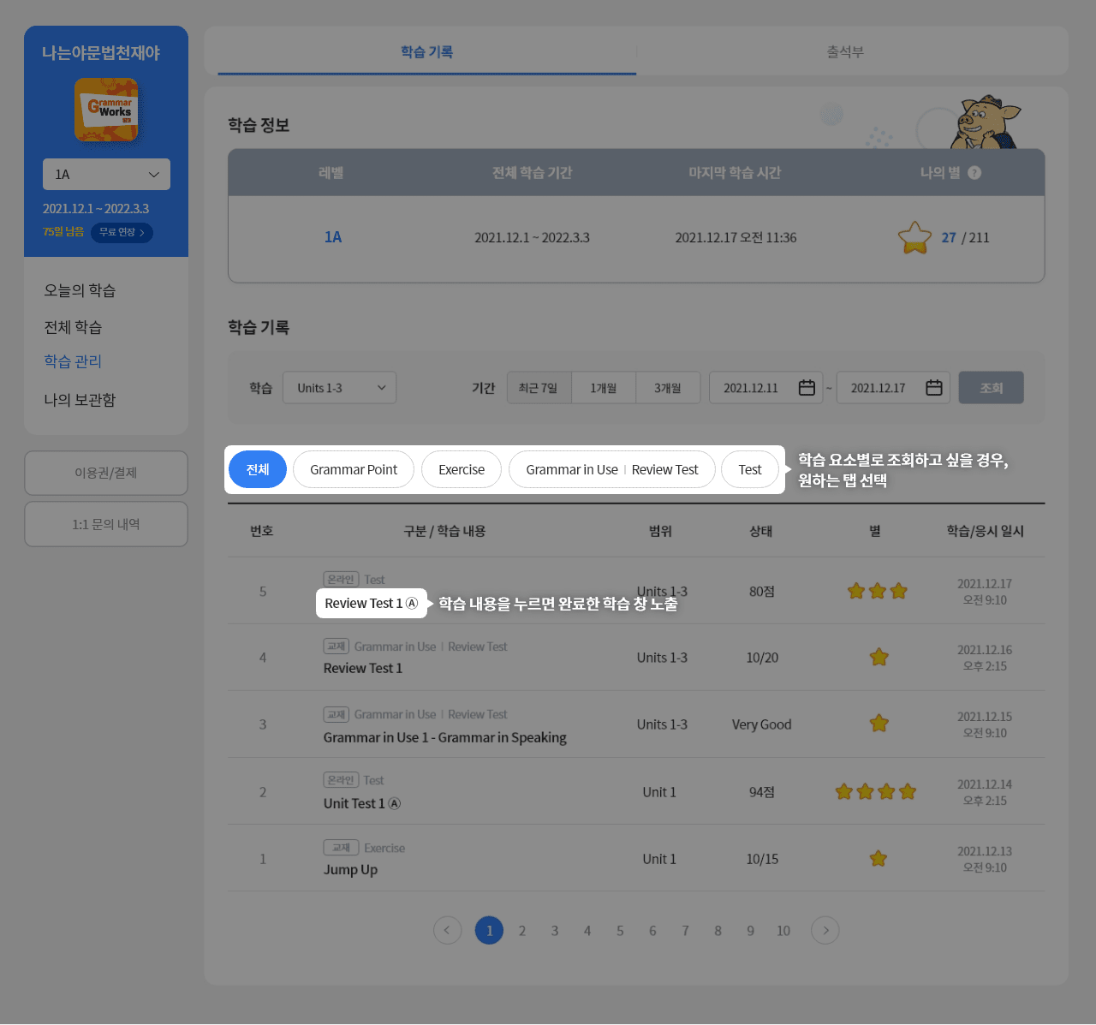The width and height of the screenshot is (1096, 1025).
Task: Switch to the 출석부 tab
Action: [x=845, y=52]
